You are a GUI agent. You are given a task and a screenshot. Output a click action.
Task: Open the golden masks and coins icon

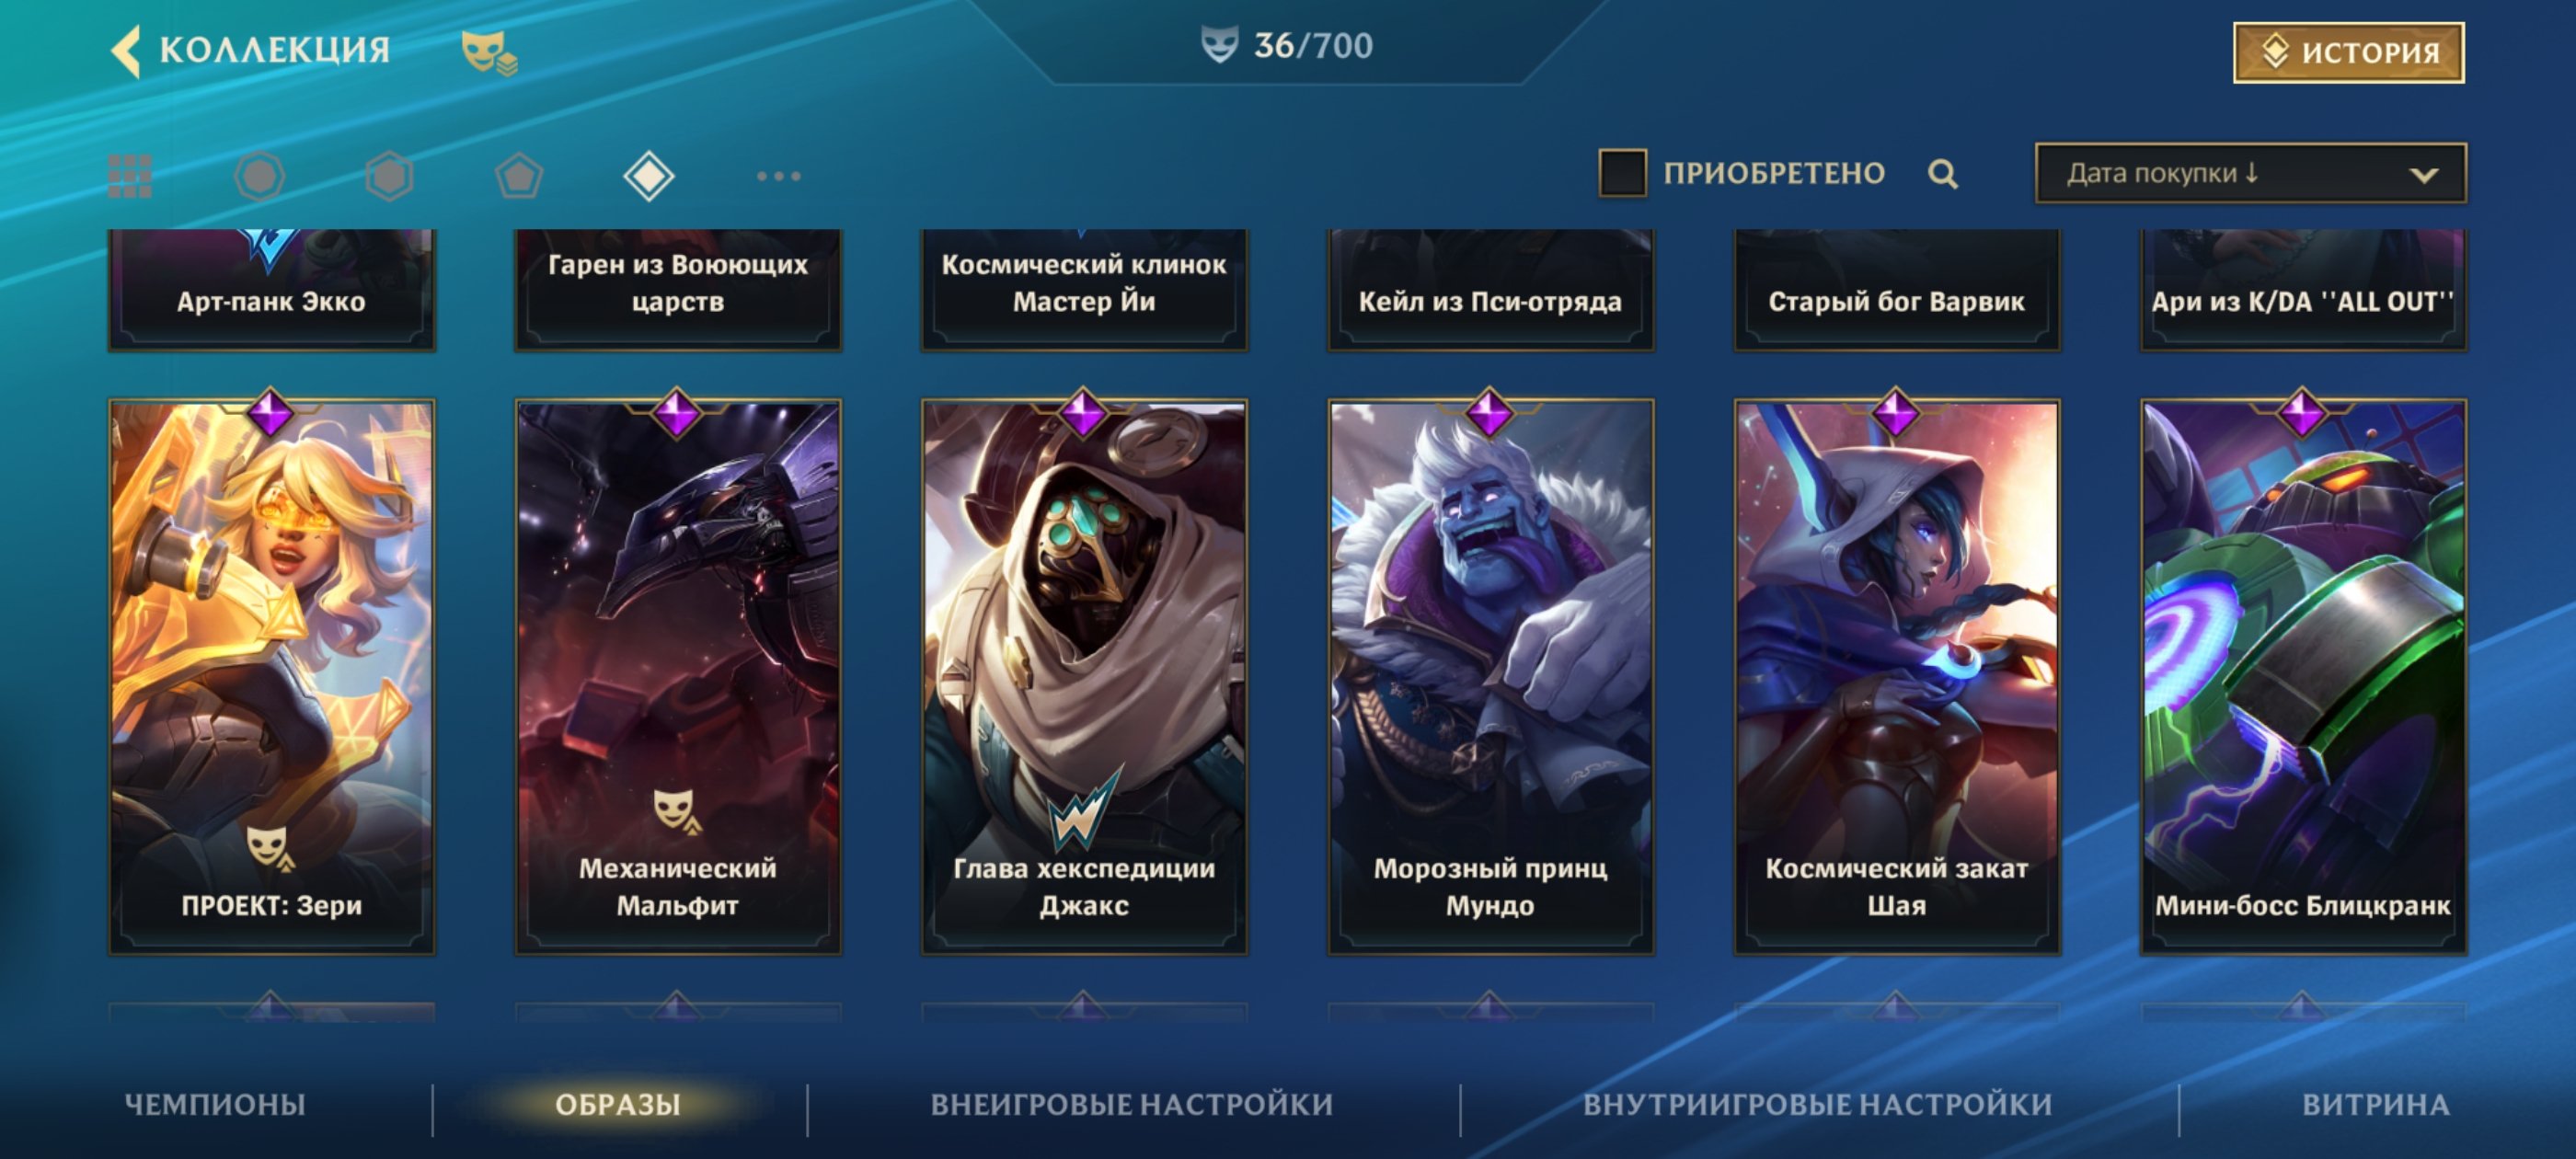488,52
